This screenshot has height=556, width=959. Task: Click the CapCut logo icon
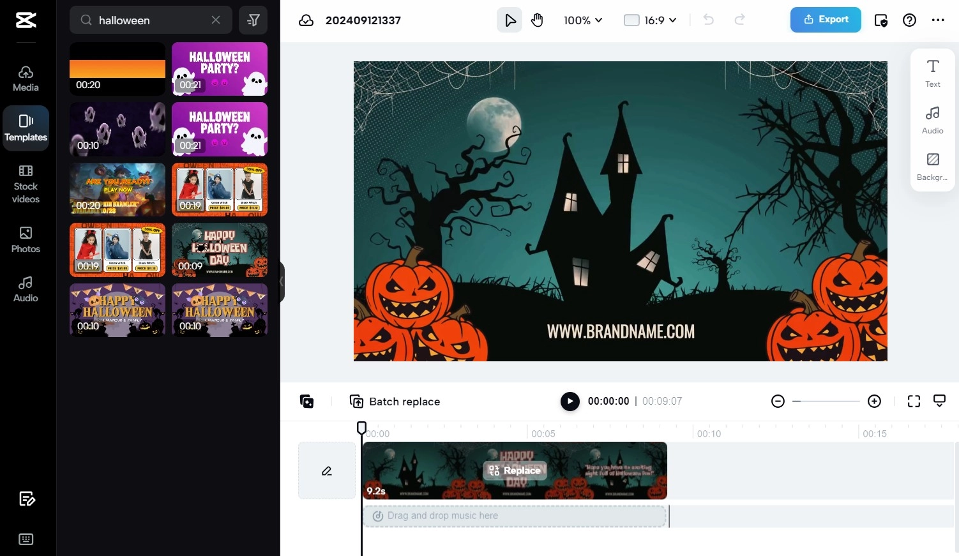[x=26, y=20]
